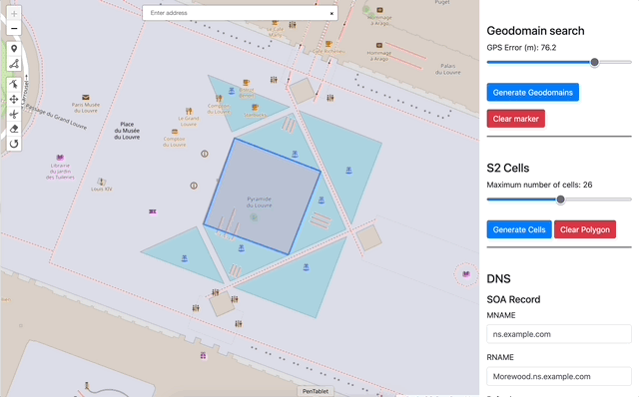Viewport: 639px width, 397px height.
Task: Activate the edit layers tool
Action: tap(14, 84)
